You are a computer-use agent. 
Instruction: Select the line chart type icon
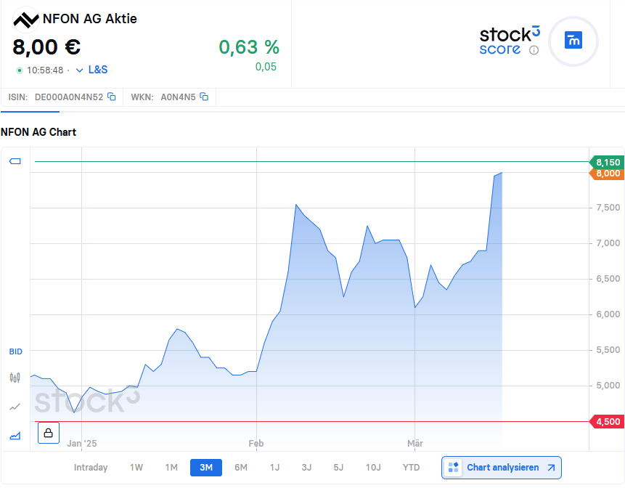click(x=15, y=407)
